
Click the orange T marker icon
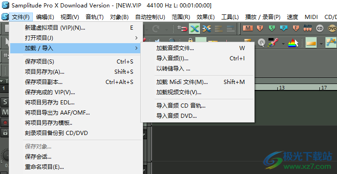260,28
